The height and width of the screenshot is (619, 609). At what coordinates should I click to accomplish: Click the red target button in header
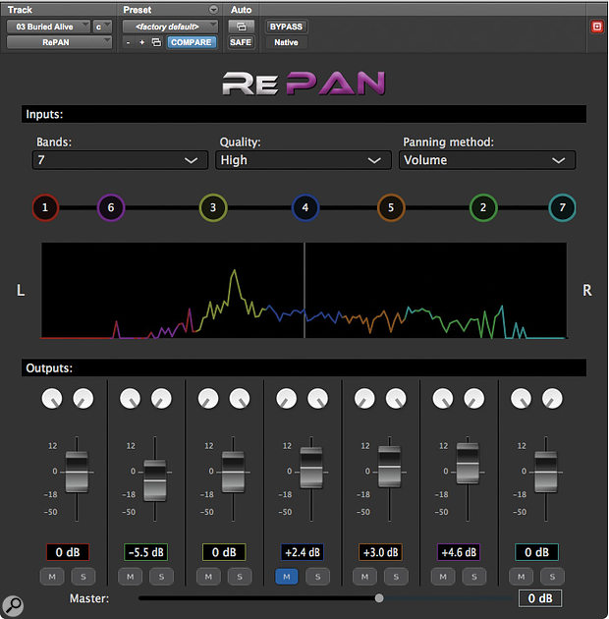point(597,27)
